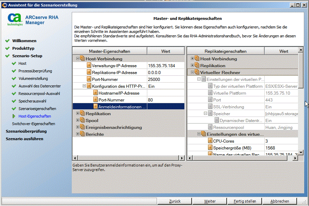Collapse the master Host-Verbindung node
The image size is (309, 206).
pos(78,59)
